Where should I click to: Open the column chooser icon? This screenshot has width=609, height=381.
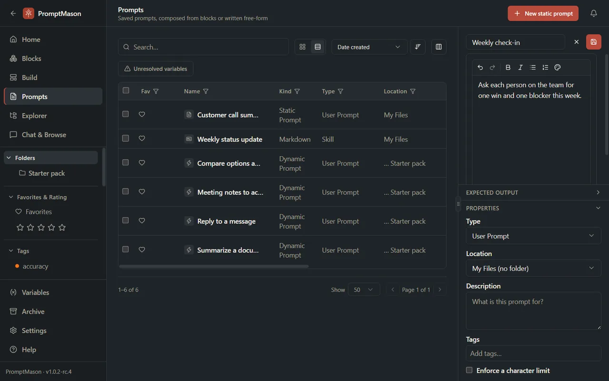coord(439,47)
